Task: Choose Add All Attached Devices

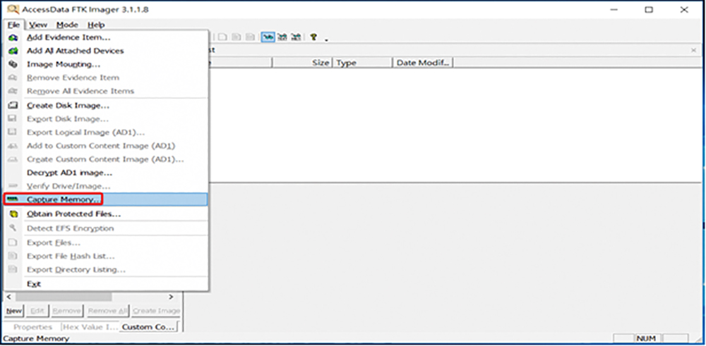Action: click(106, 51)
